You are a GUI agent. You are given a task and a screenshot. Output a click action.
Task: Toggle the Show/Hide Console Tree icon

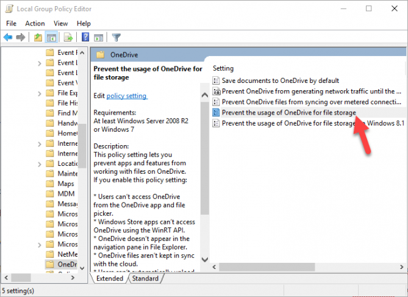coord(51,37)
